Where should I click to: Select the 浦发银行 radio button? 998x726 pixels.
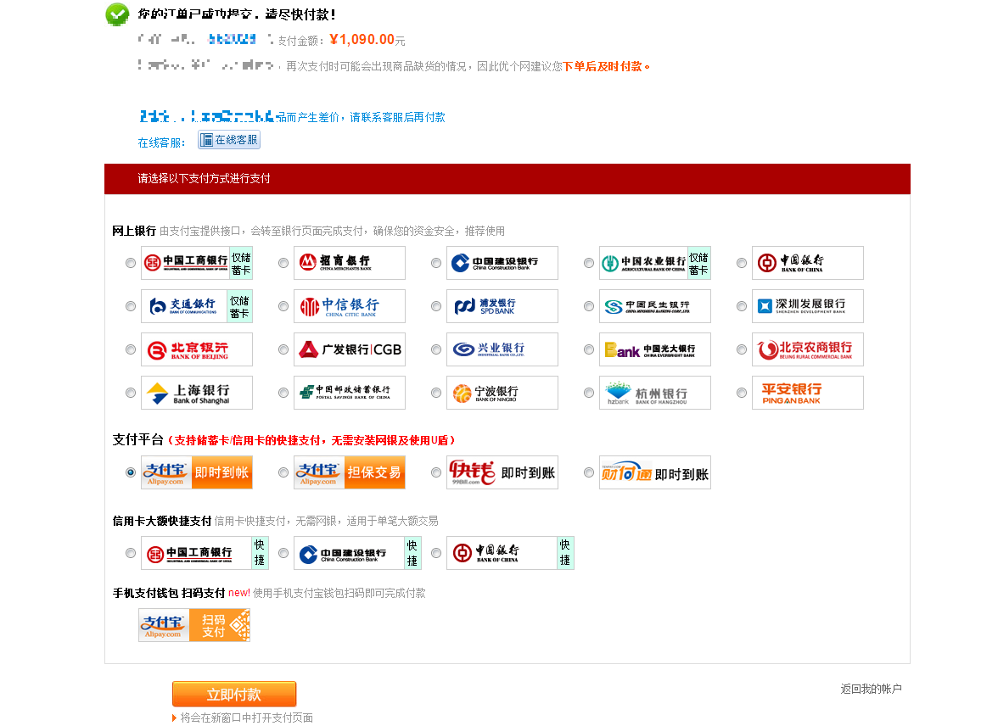point(436,306)
